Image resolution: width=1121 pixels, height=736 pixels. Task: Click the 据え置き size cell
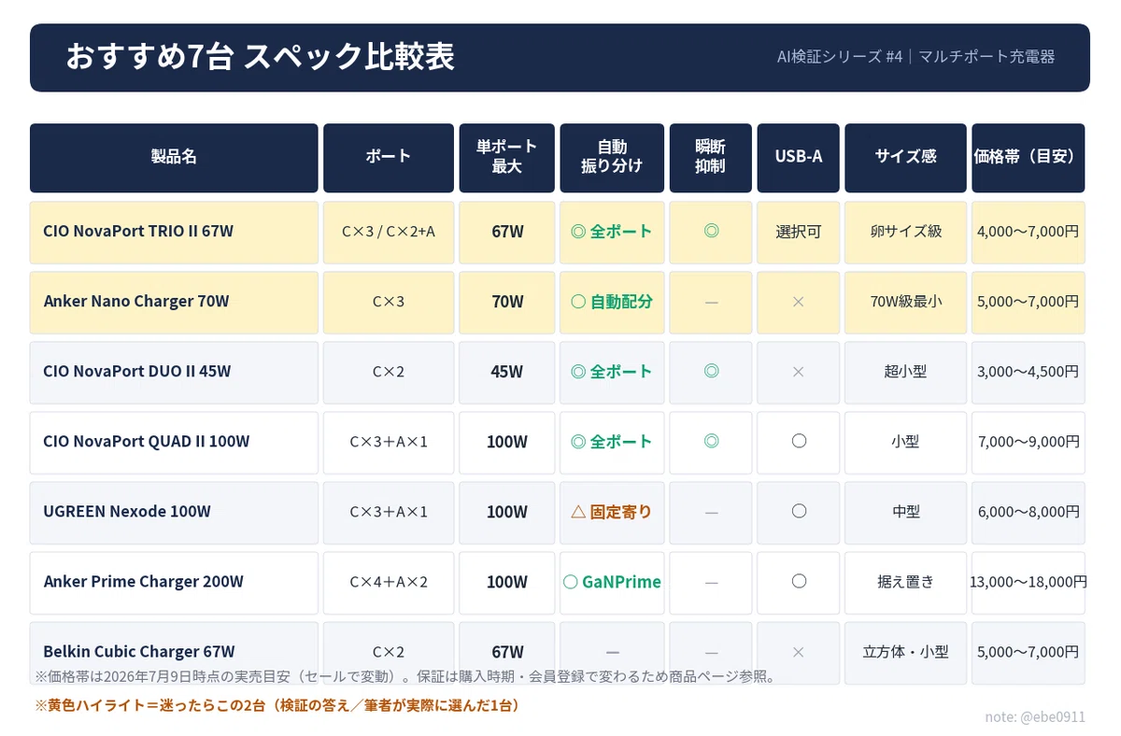905,582
